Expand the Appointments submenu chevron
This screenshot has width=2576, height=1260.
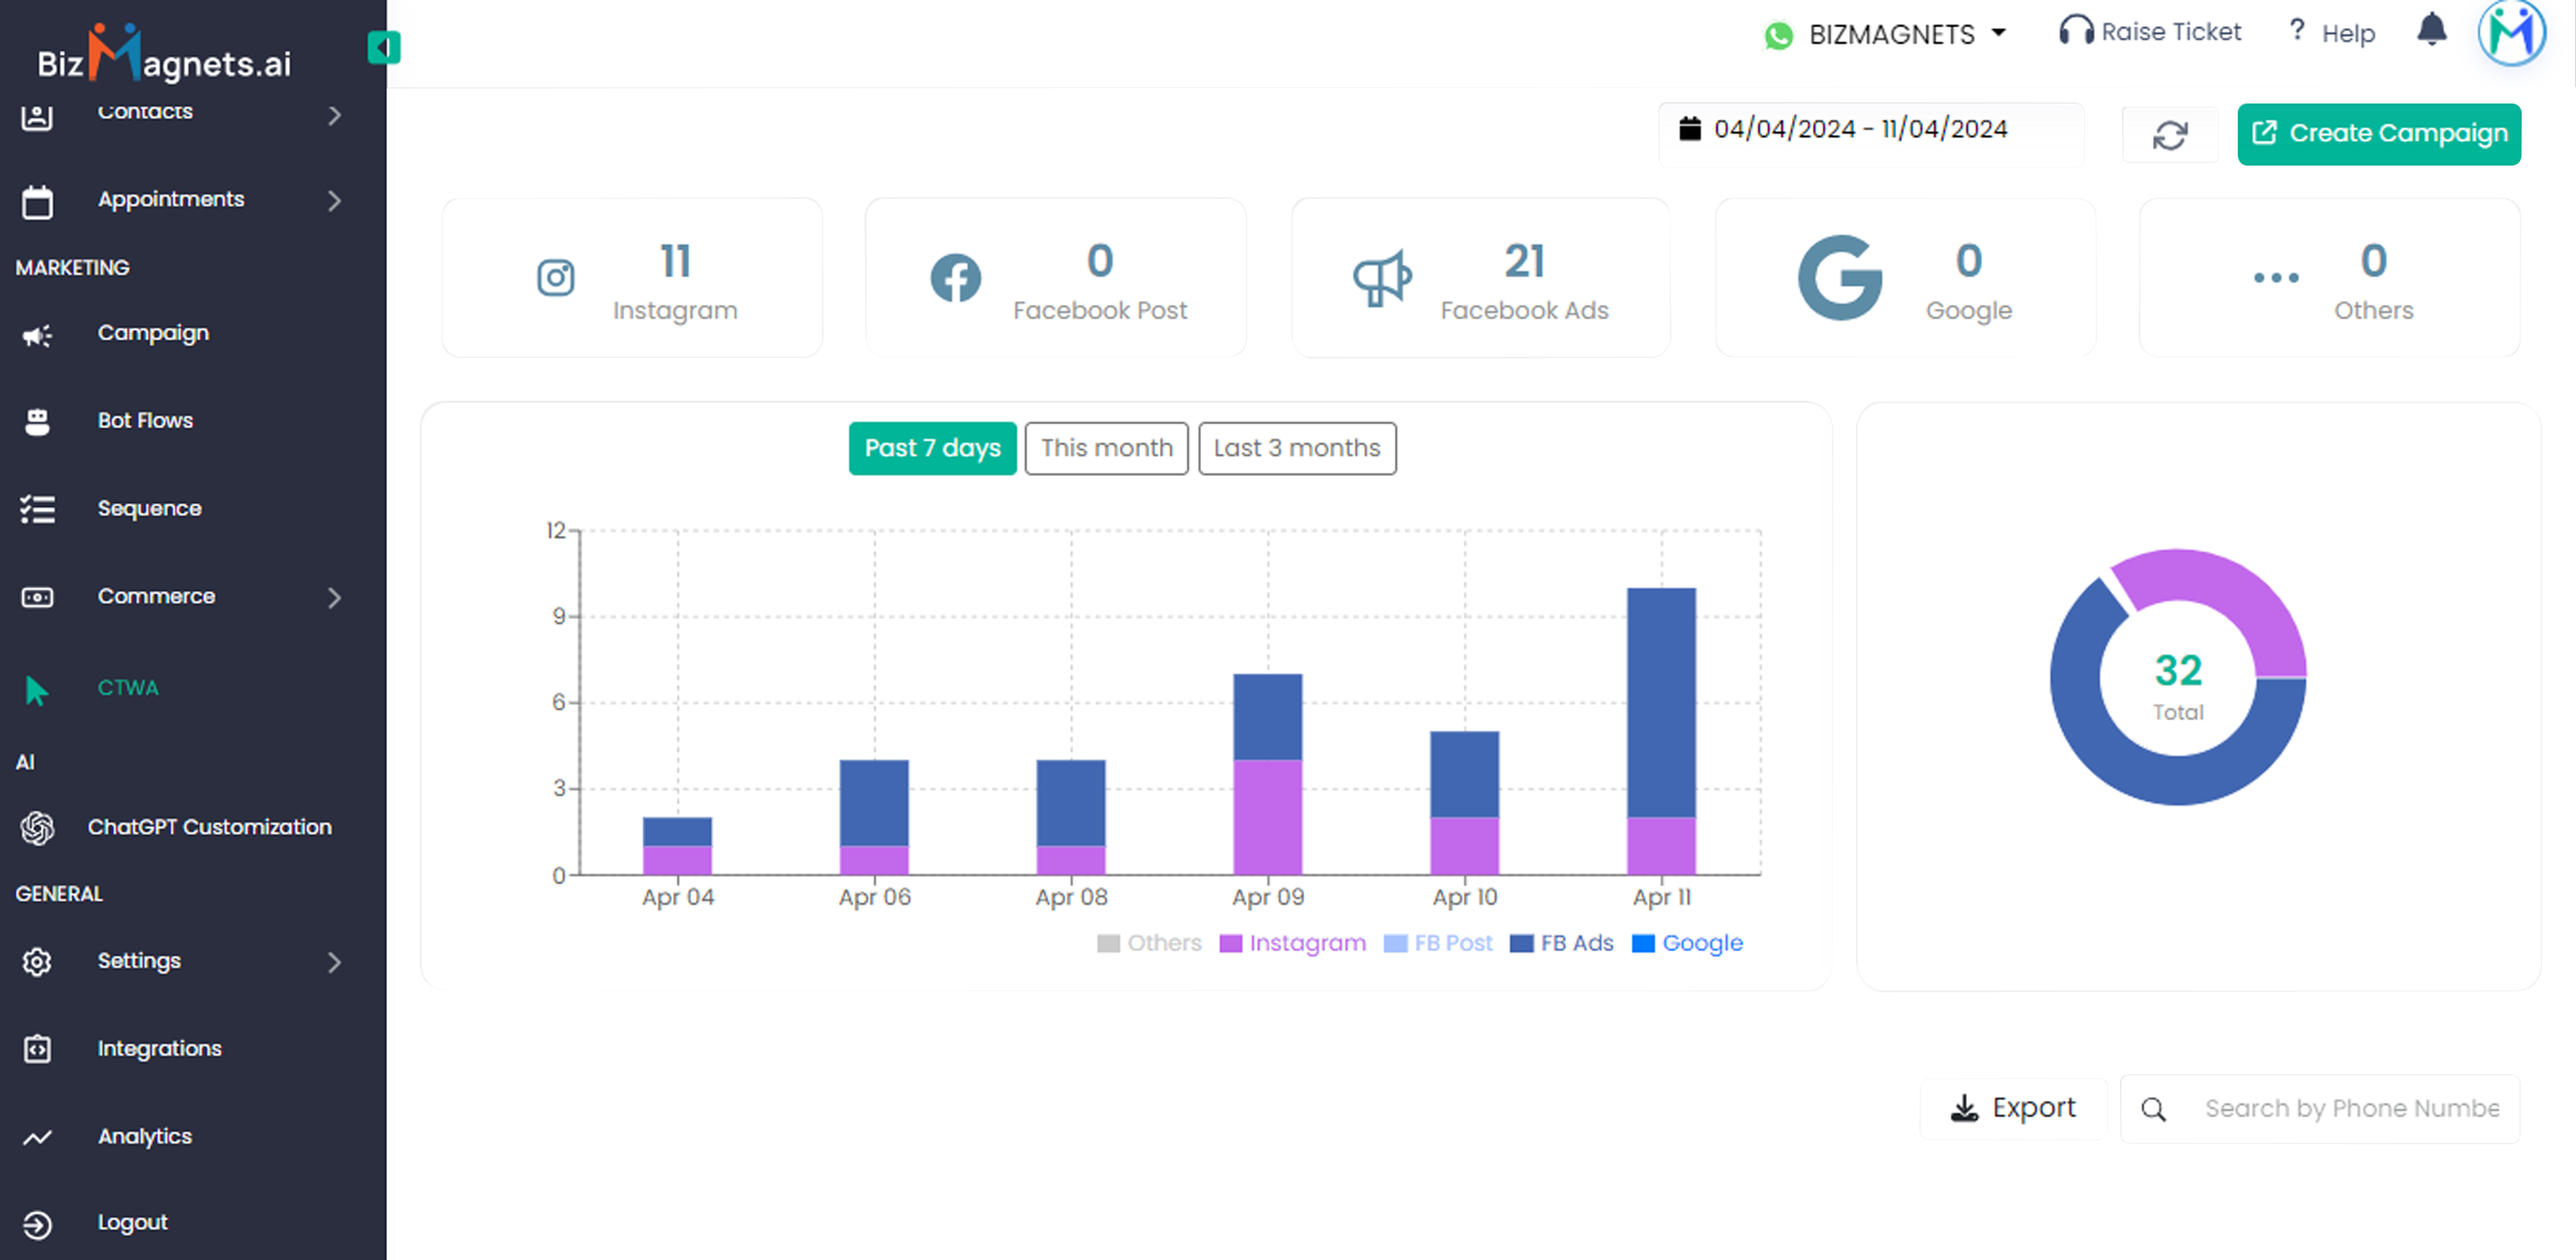pyautogui.click(x=335, y=201)
